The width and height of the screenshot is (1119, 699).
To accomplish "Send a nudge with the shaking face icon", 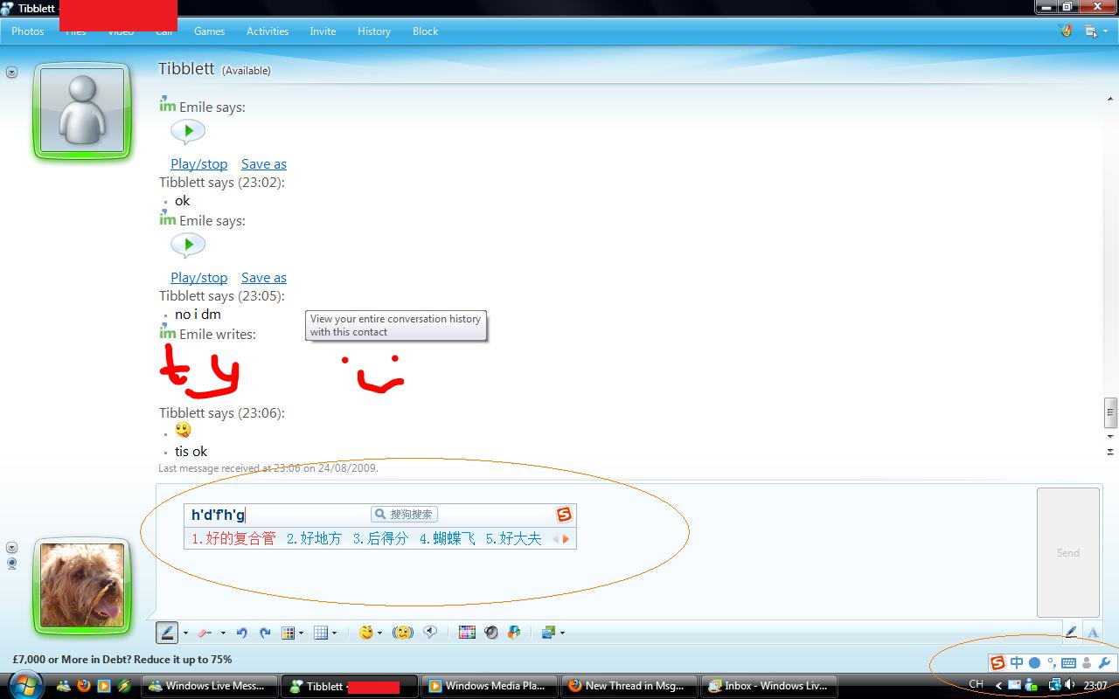I will pyautogui.click(x=402, y=633).
